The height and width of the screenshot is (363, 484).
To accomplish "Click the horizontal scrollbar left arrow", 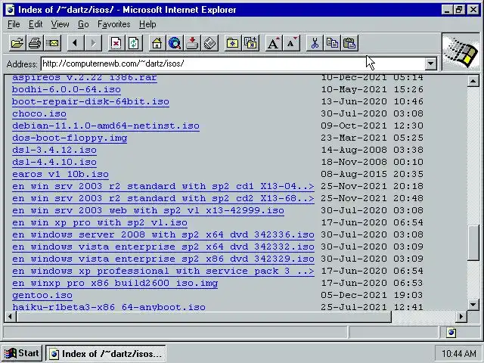I will pyautogui.click(x=10, y=317).
